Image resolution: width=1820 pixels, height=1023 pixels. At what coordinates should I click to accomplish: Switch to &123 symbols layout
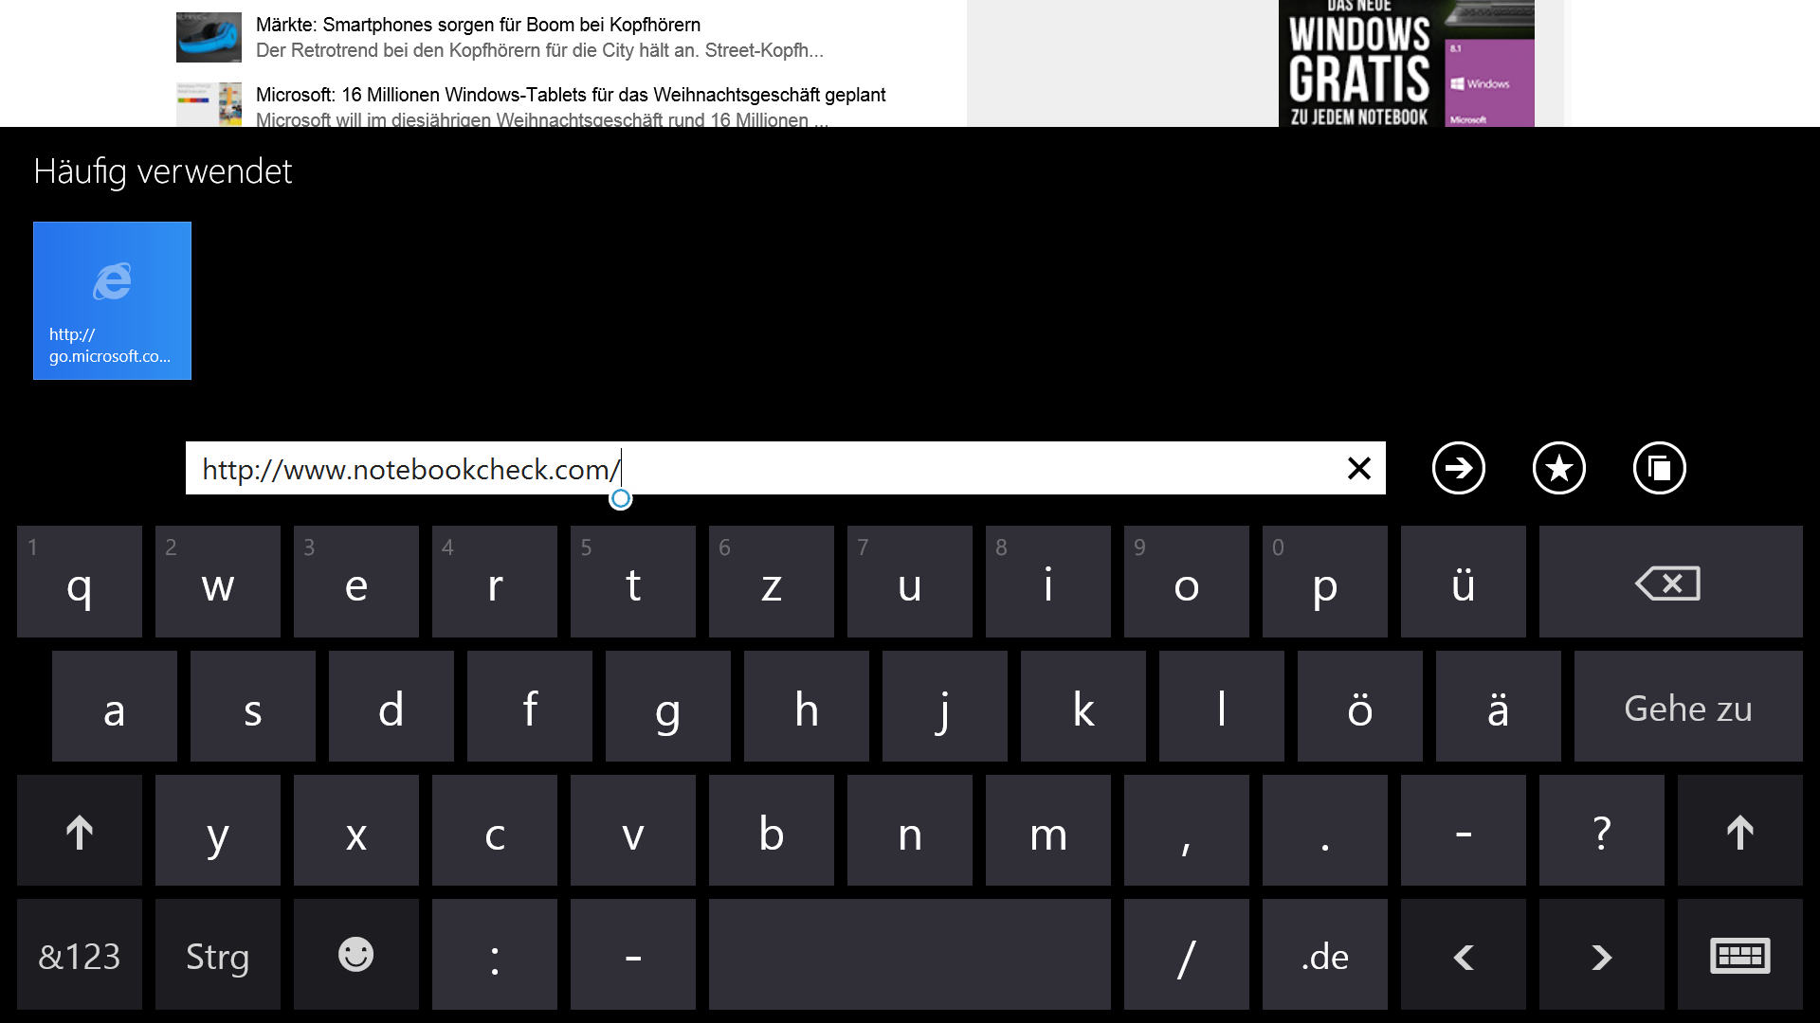tap(80, 955)
